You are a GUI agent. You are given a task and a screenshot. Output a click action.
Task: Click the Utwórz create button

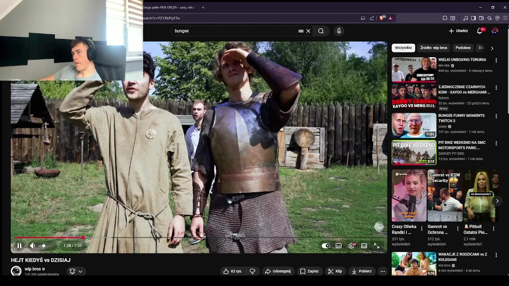[458, 31]
